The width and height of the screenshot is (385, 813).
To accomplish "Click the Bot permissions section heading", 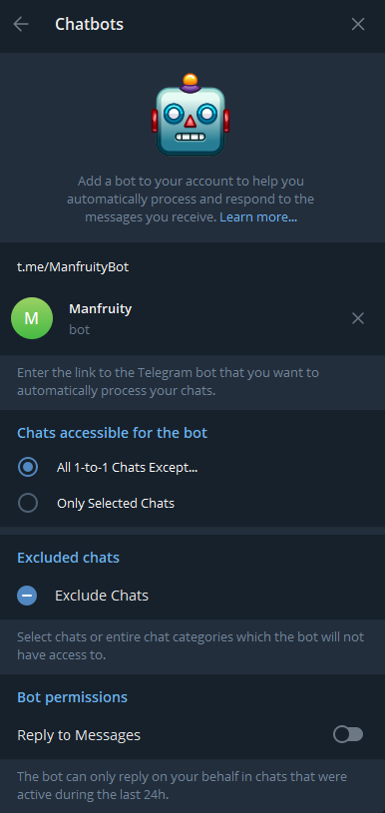I will [73, 697].
